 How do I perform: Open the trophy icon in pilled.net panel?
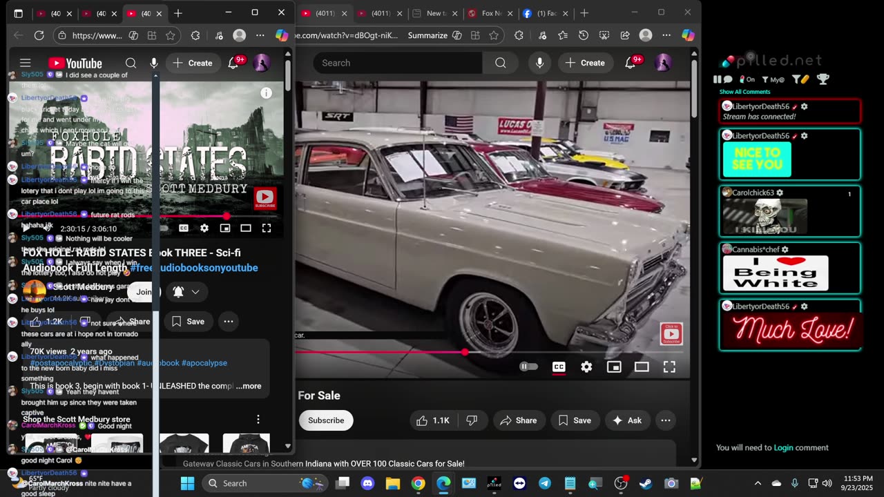823,79
